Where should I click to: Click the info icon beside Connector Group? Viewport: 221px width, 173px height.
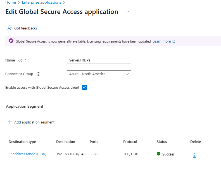[x=38, y=74]
